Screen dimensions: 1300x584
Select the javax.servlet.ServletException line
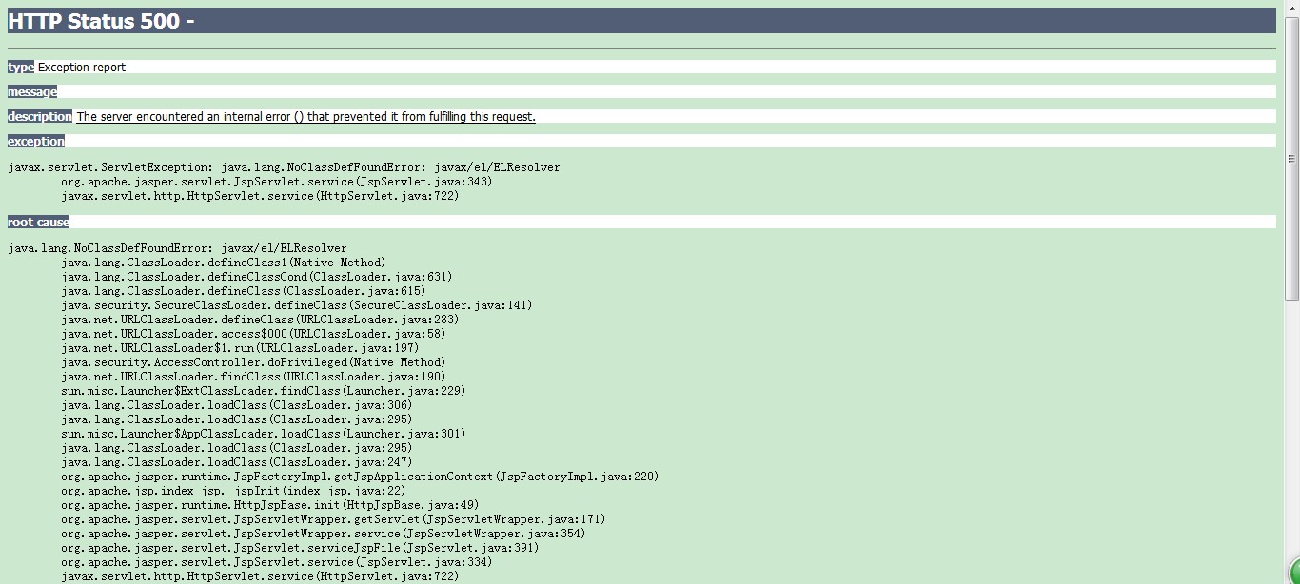(283, 166)
